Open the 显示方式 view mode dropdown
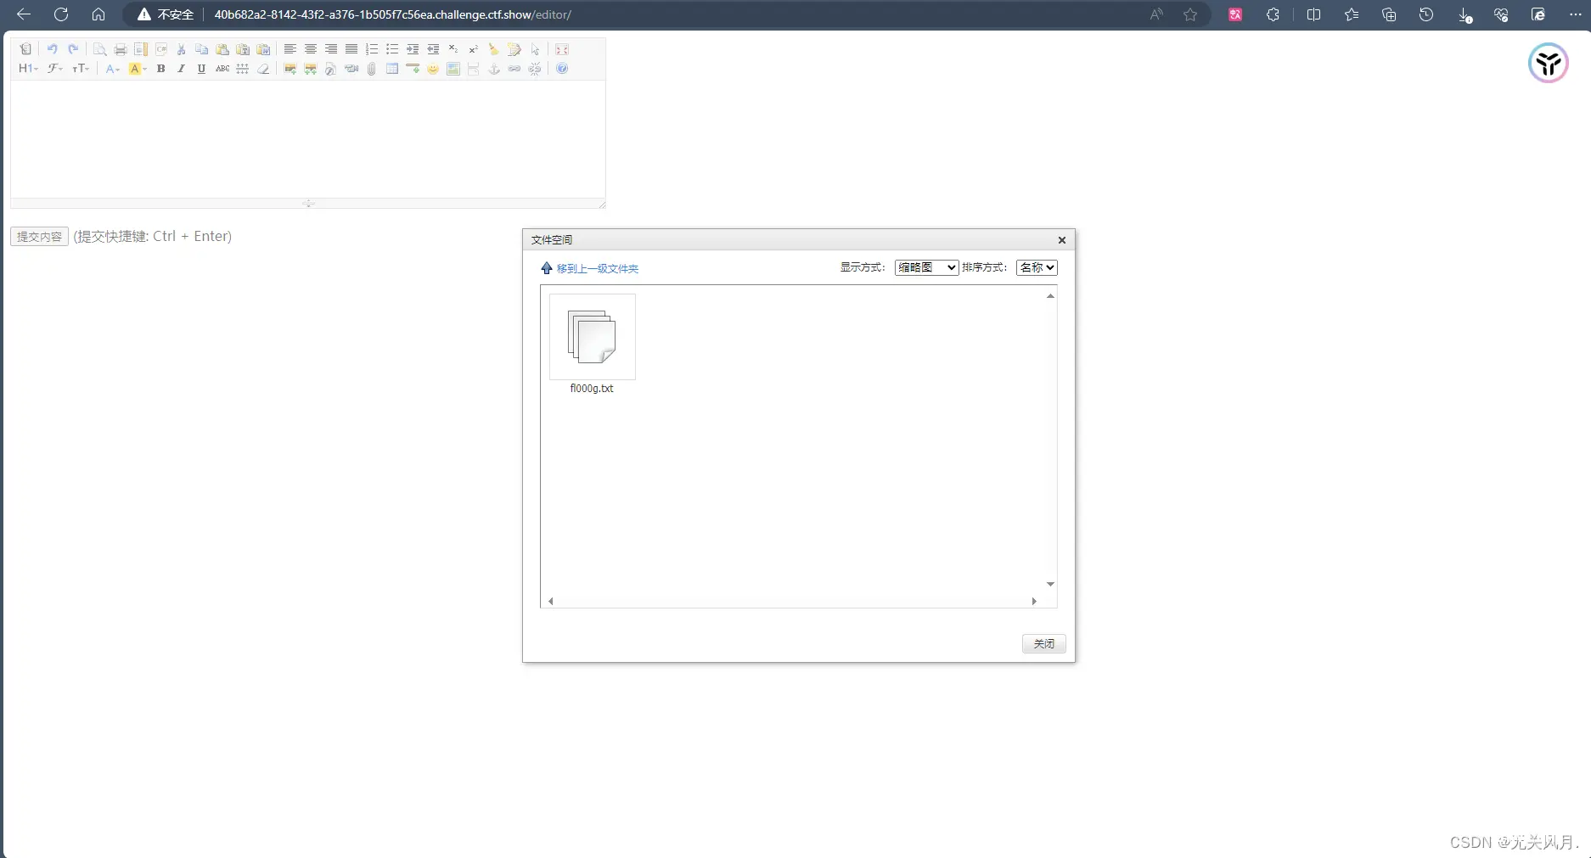 [926, 267]
